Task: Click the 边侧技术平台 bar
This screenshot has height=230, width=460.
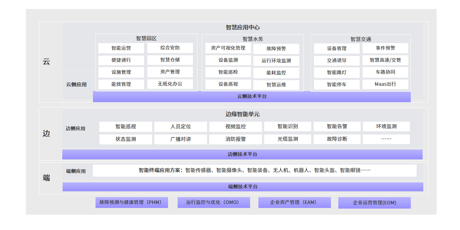Action: tap(242, 154)
